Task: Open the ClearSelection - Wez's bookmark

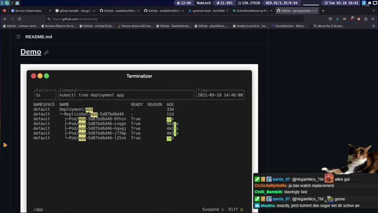Action: [x=291, y=26]
